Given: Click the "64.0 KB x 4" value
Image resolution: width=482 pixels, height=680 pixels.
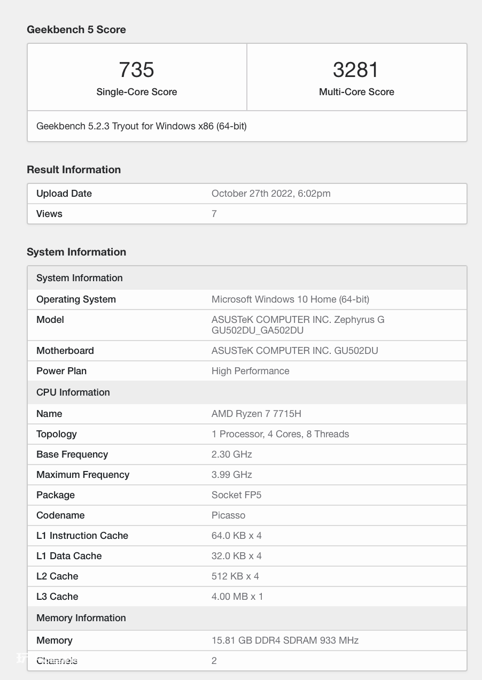Looking at the screenshot, I should tap(237, 536).
